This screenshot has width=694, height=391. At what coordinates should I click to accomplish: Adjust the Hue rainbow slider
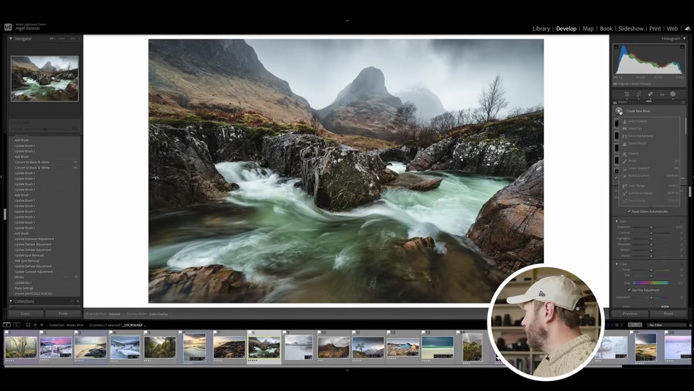pos(651,283)
